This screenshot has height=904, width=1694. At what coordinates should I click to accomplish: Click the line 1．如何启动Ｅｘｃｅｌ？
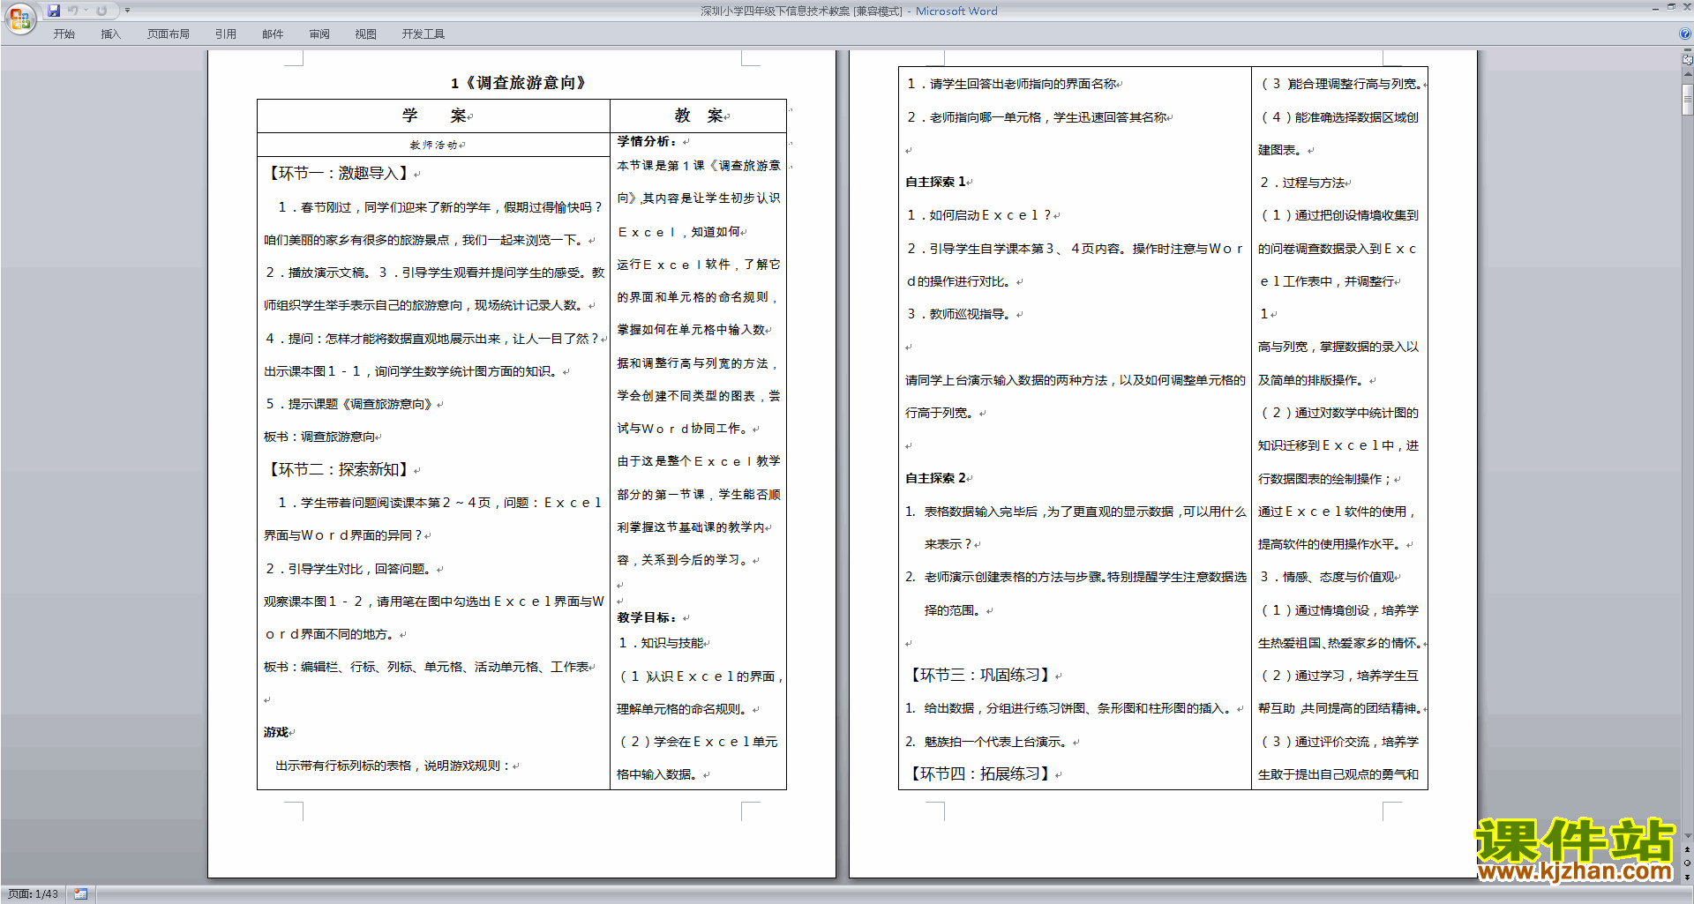point(979,215)
